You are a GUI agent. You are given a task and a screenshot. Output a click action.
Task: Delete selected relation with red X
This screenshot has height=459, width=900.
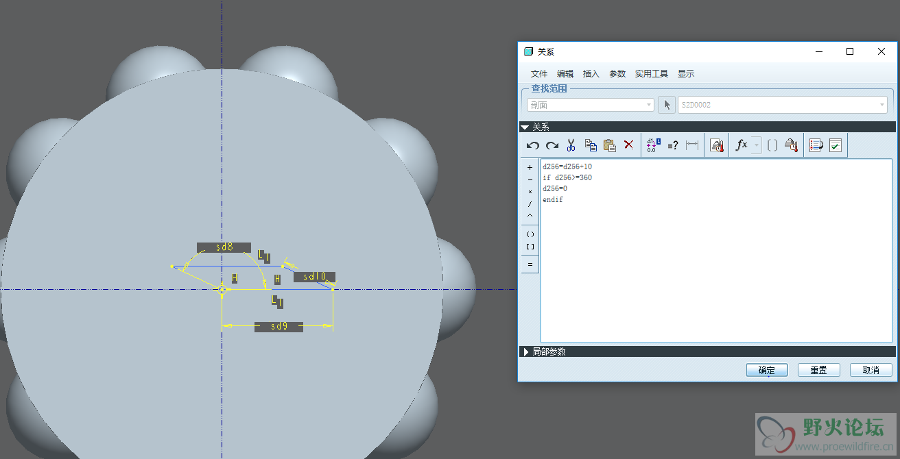[x=628, y=145]
